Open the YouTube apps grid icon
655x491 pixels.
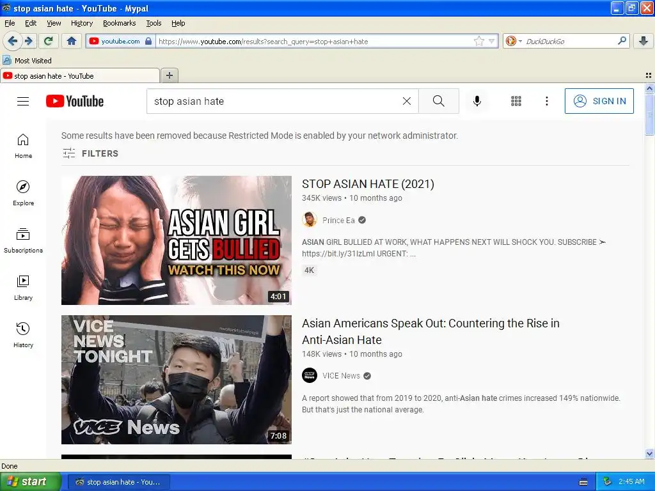(516, 101)
